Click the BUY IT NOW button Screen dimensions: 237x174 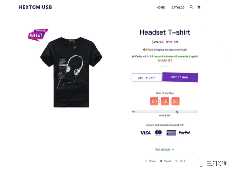180,77
